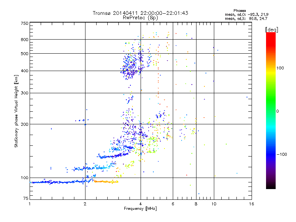Click the x-axis tick label '8'

[196, 204]
